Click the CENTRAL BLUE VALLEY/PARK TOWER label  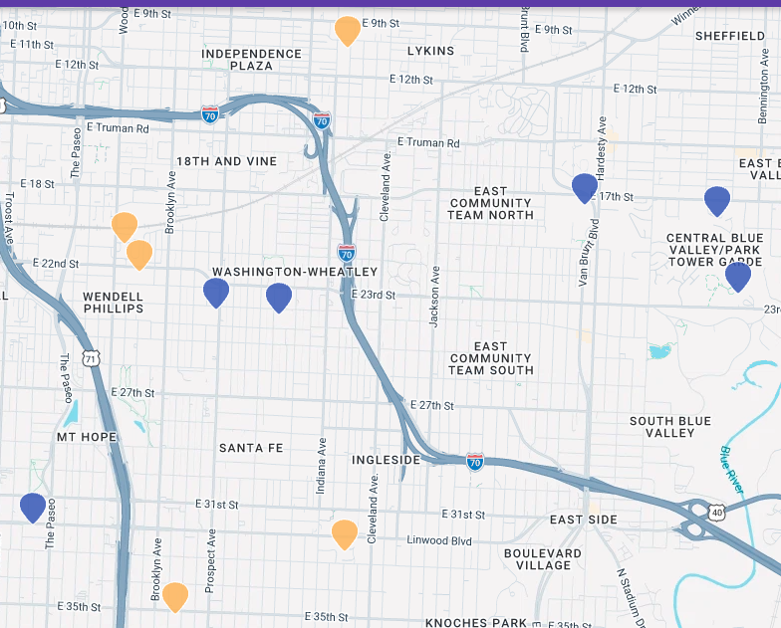tap(715, 250)
